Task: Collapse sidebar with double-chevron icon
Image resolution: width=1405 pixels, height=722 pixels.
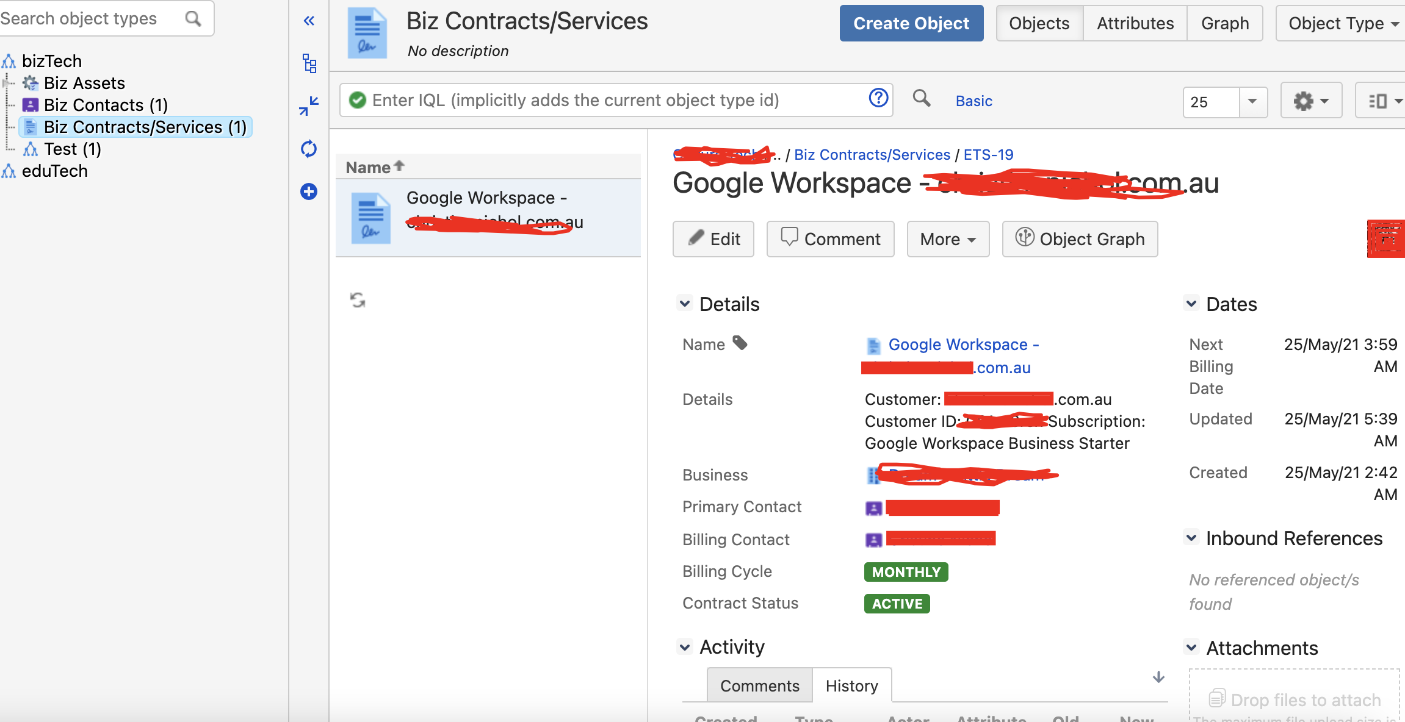Action: [x=309, y=21]
